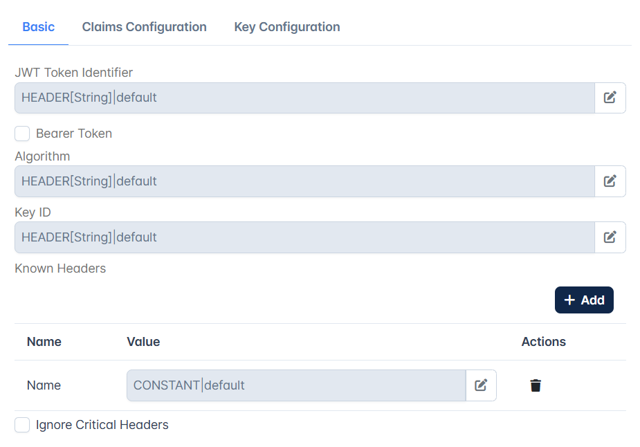Viewport: 640px width, 447px height.
Task: Delete the Name known header row
Action: (536, 385)
